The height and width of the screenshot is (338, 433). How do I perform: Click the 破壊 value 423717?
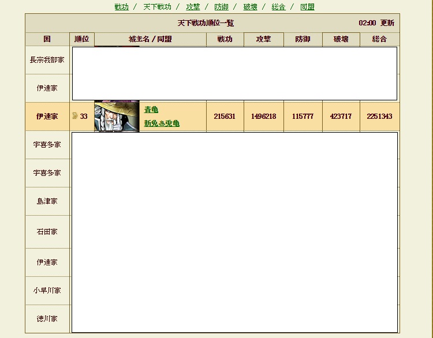[x=341, y=116]
